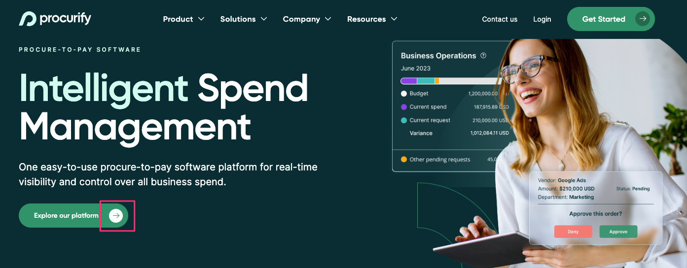Viewport: 687px width, 268px height.
Task: Expand the Resources menu chevron
Action: pyautogui.click(x=394, y=19)
